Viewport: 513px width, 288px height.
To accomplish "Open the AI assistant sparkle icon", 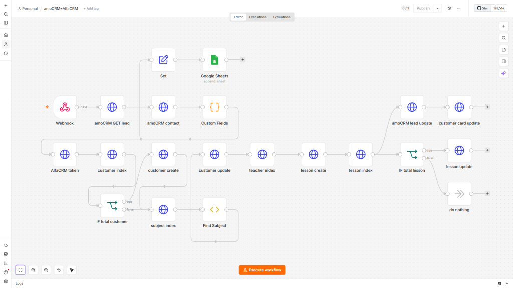I will pos(504,73).
